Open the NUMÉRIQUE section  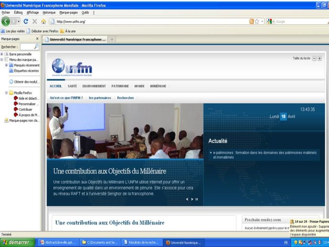(158, 86)
